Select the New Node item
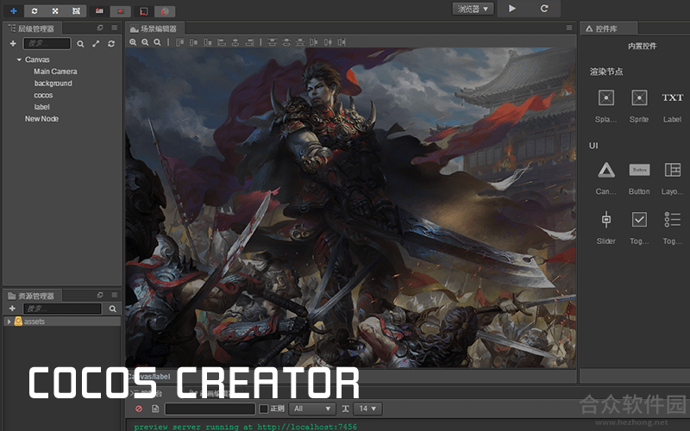 tap(41, 119)
